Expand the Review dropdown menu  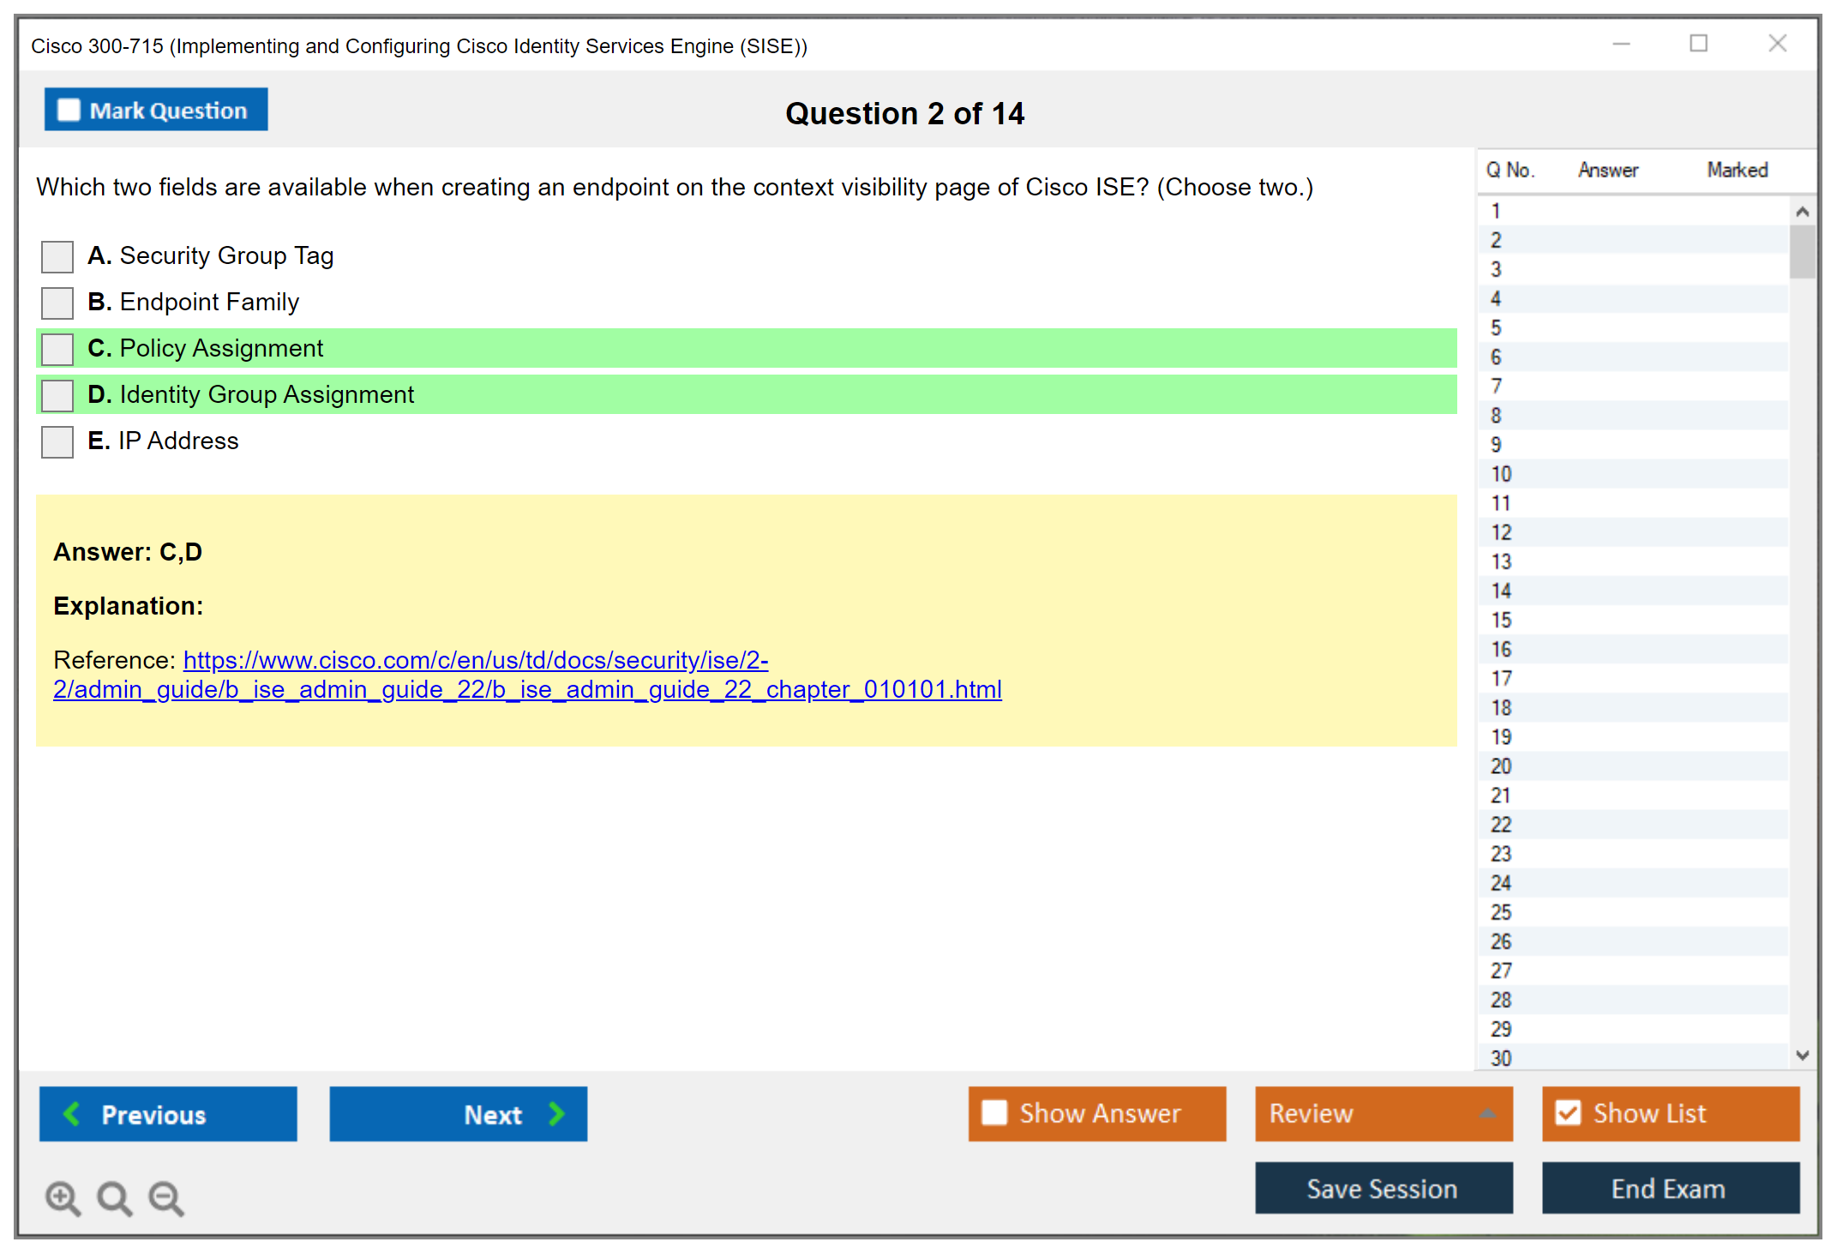pyautogui.click(x=1487, y=1113)
